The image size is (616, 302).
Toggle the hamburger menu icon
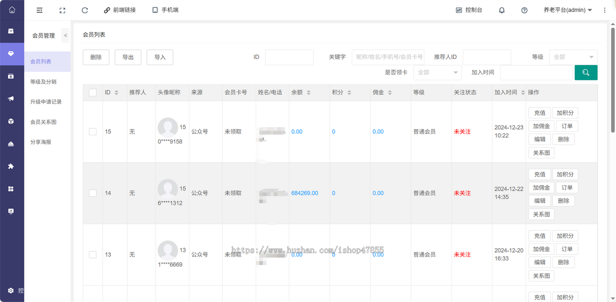40,10
